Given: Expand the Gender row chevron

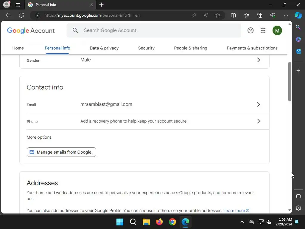Looking at the screenshot, I should pos(259,60).
